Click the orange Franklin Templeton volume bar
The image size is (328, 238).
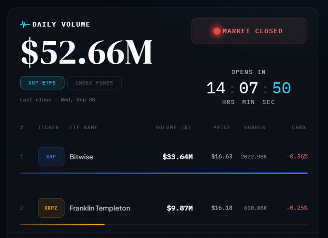pyautogui.click(x=62, y=224)
